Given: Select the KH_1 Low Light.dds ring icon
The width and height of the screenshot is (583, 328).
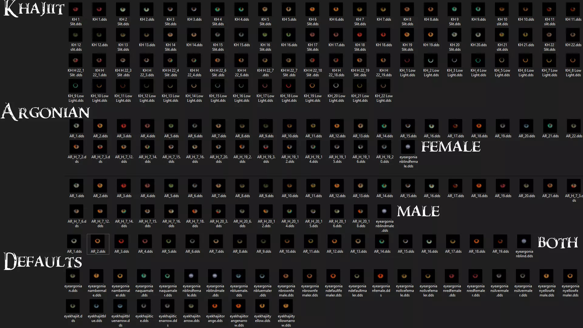Looking at the screenshot, I should (407, 60).
